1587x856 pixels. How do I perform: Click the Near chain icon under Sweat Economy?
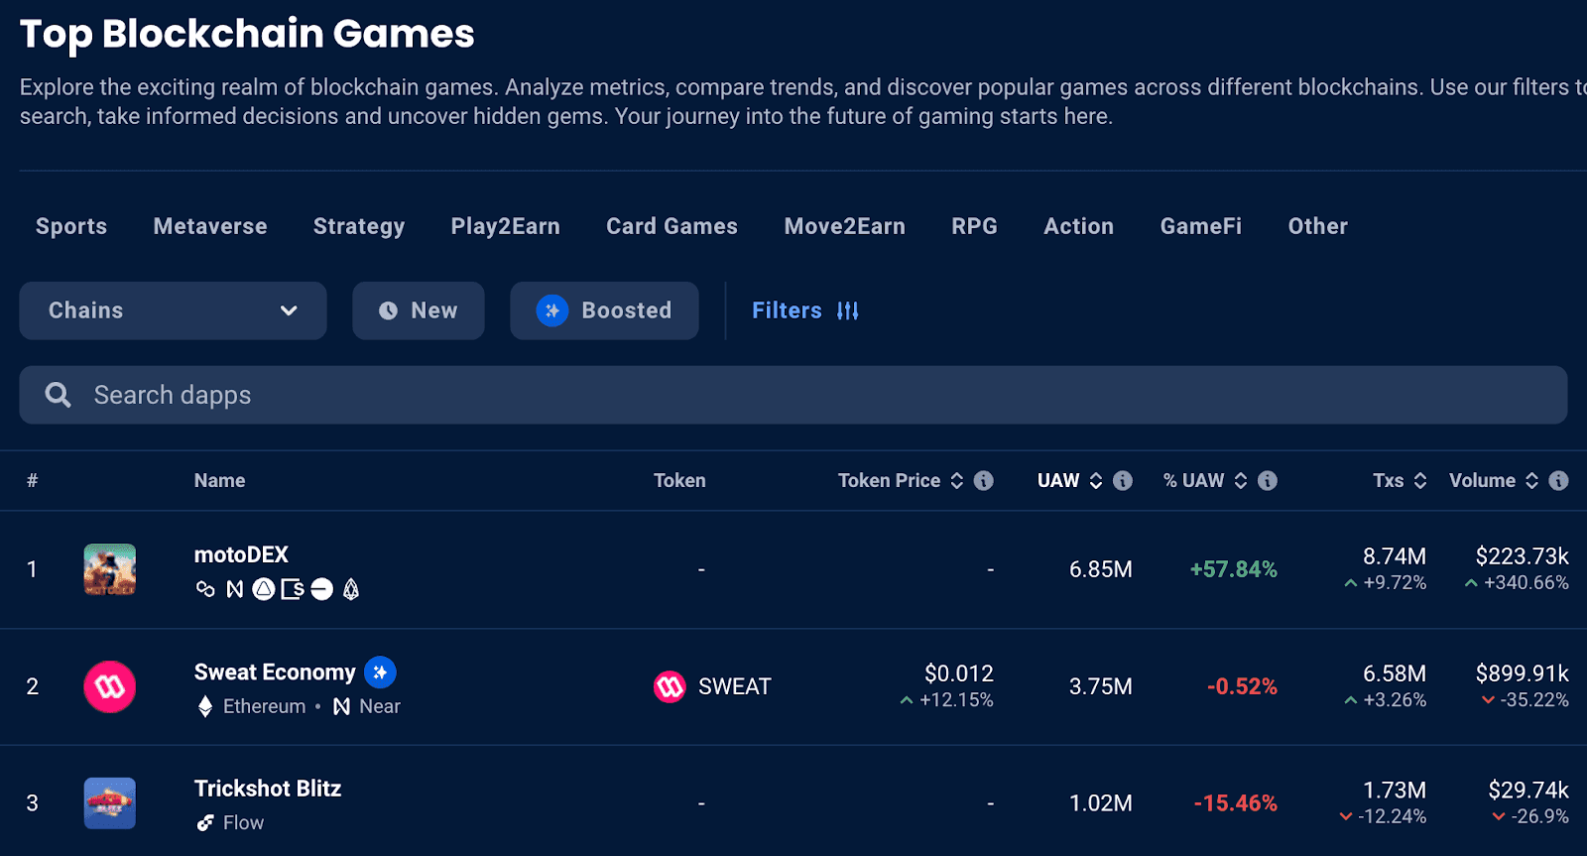pos(342,706)
